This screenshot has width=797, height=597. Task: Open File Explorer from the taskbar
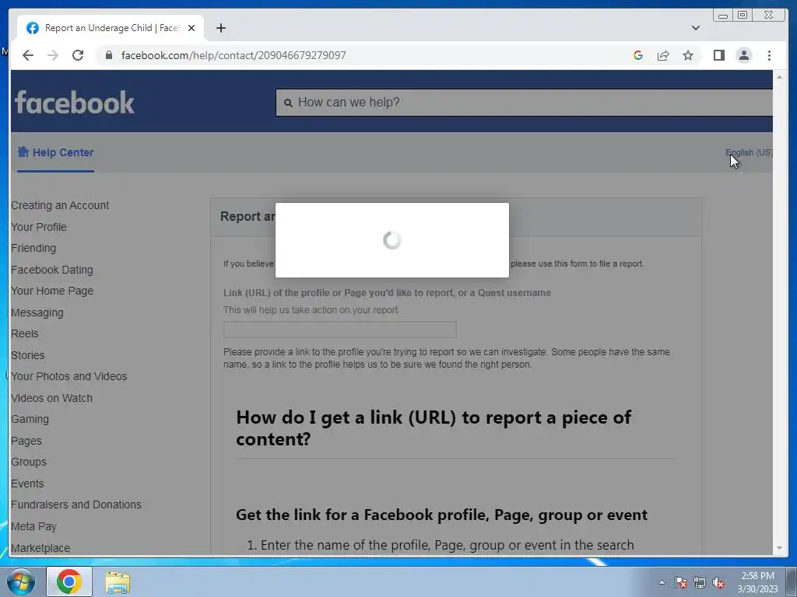coord(118,582)
